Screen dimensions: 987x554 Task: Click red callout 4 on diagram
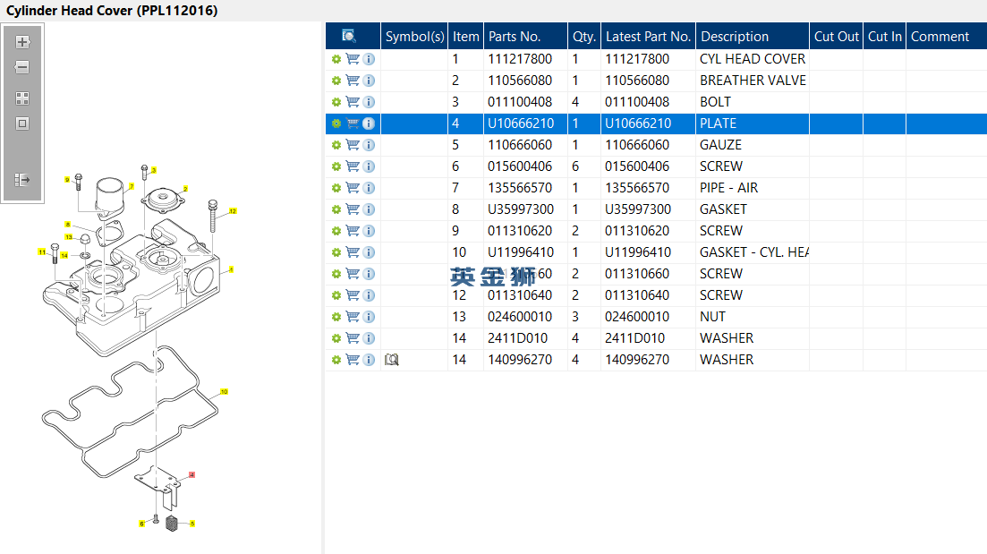tap(191, 475)
